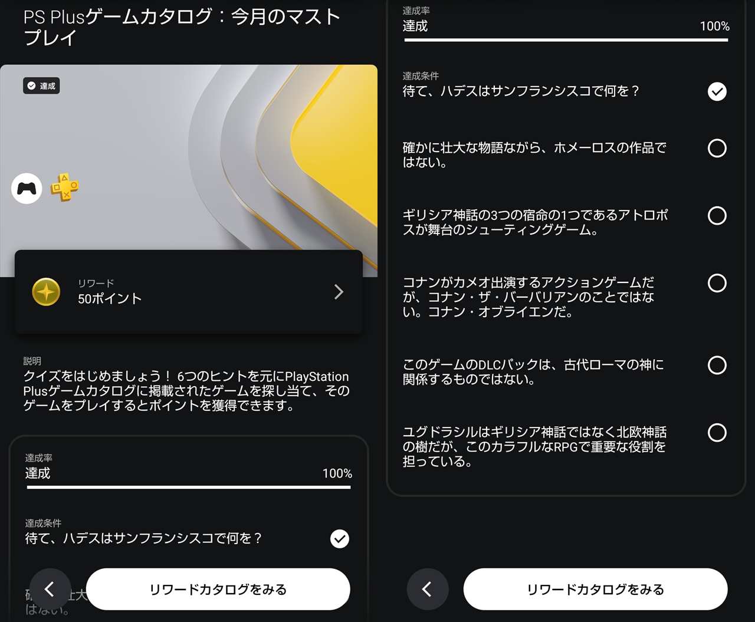Click the hint text コナンがカメオ出演する
Viewport: 755px width, 622px height.
tap(528, 297)
